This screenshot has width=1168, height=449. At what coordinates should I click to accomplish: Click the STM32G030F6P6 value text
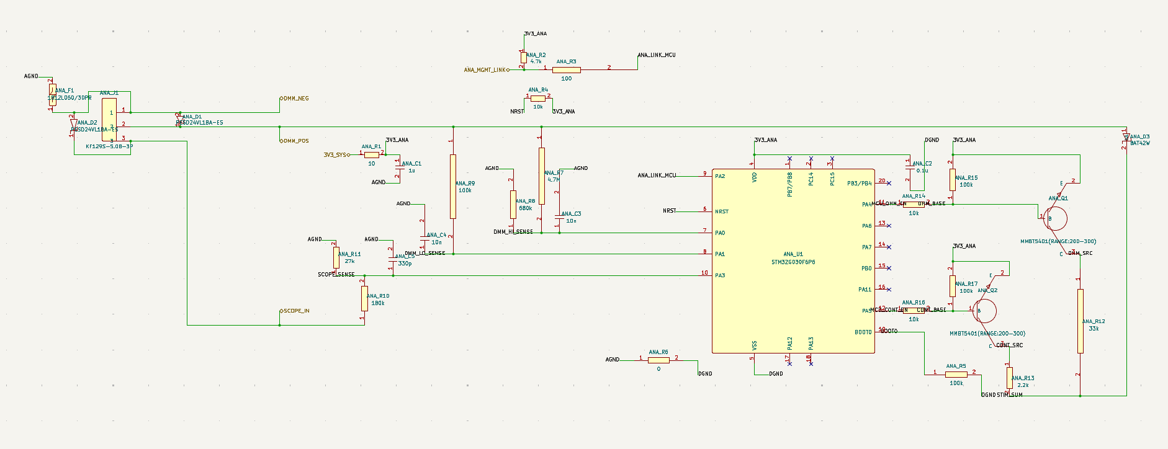(x=793, y=262)
